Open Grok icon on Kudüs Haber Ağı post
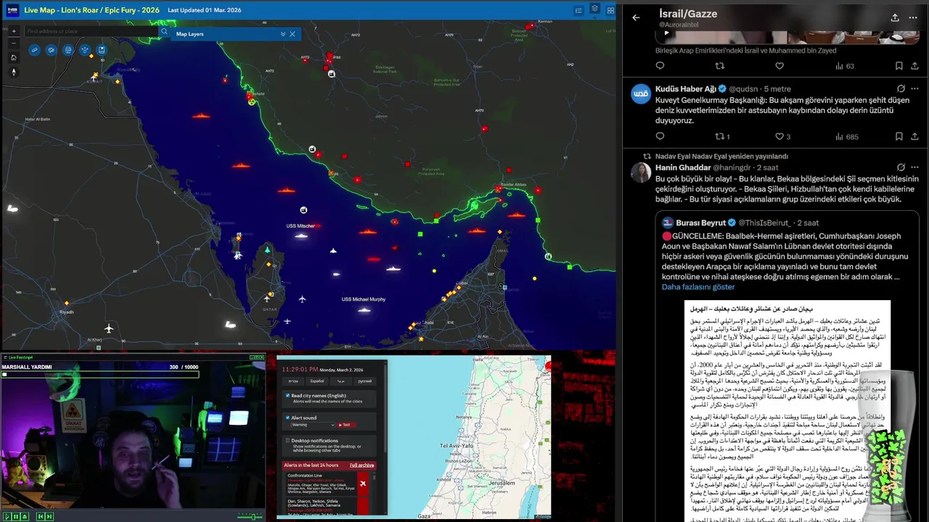 (901, 88)
